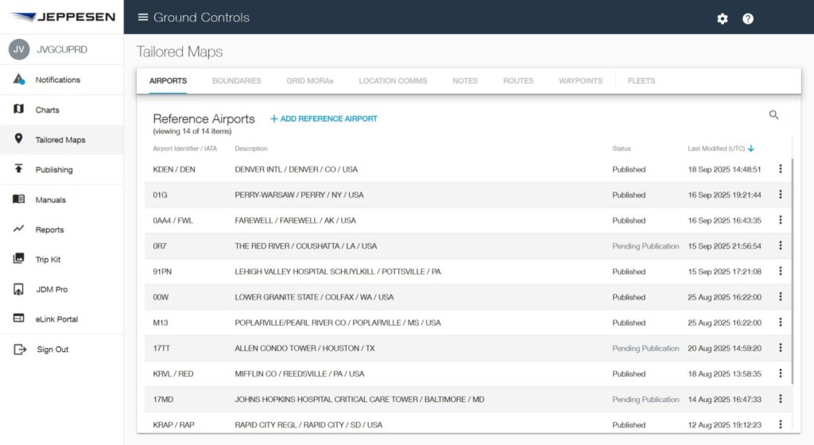The height and width of the screenshot is (445, 814).
Task: Click Pending Publication status for 0R7
Action: pos(645,246)
